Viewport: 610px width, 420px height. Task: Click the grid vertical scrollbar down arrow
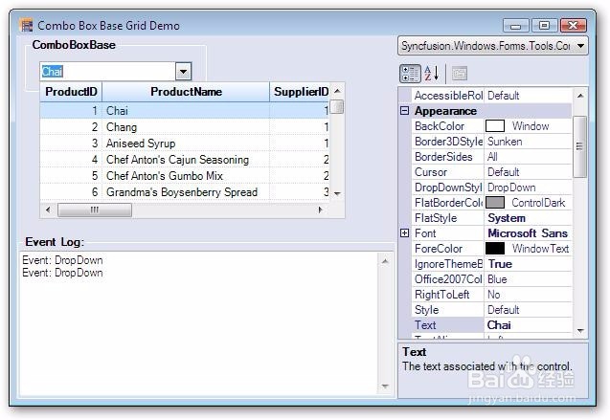pyautogui.click(x=337, y=193)
